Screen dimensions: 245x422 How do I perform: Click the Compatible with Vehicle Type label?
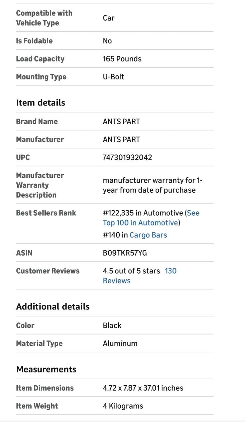click(x=44, y=18)
